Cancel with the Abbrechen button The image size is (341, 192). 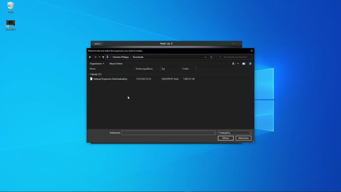click(x=243, y=138)
